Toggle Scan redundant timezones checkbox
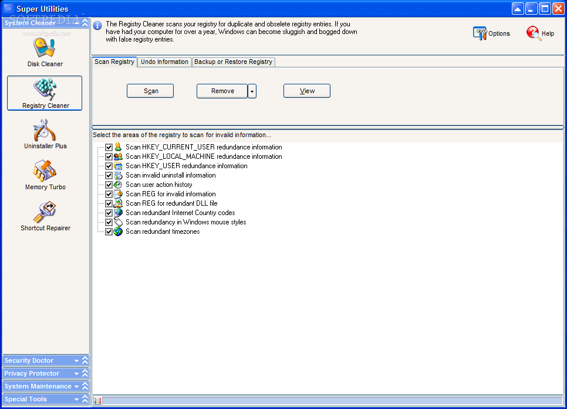Image resolution: width=567 pixels, height=409 pixels. coord(109,231)
